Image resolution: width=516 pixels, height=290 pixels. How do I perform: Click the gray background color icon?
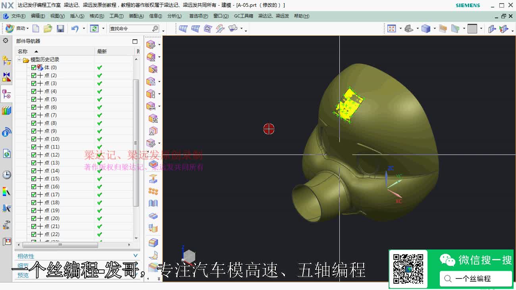(x=472, y=29)
